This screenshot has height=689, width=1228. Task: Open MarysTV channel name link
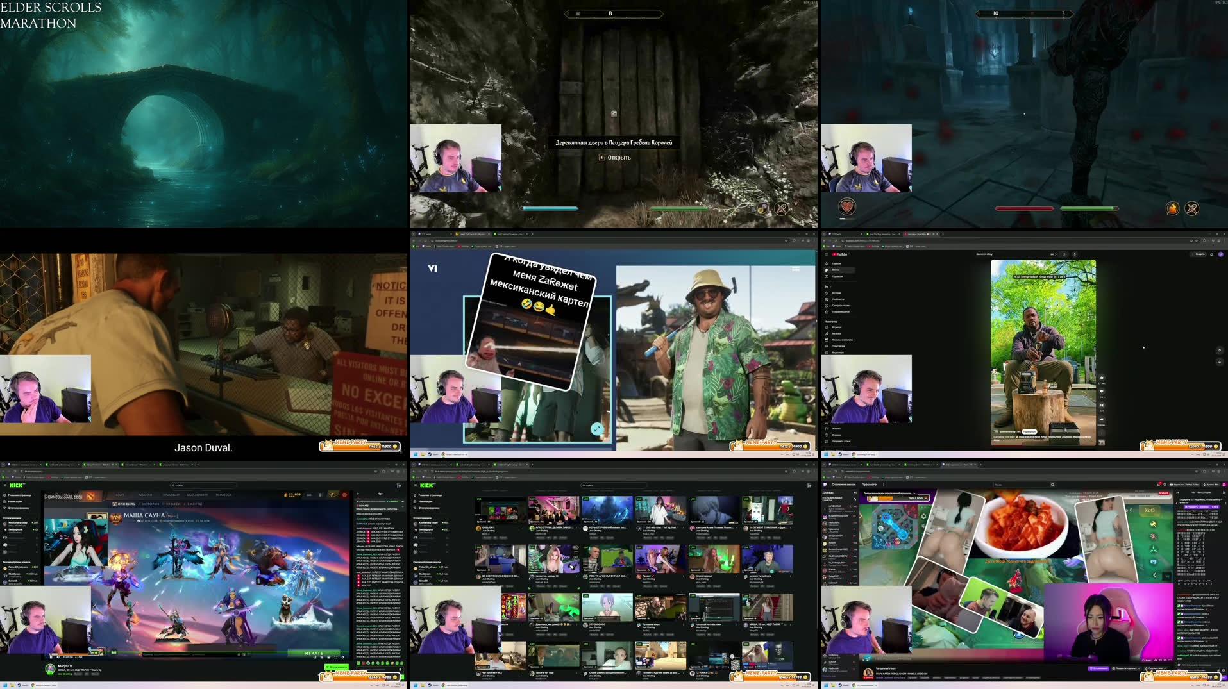pos(65,666)
